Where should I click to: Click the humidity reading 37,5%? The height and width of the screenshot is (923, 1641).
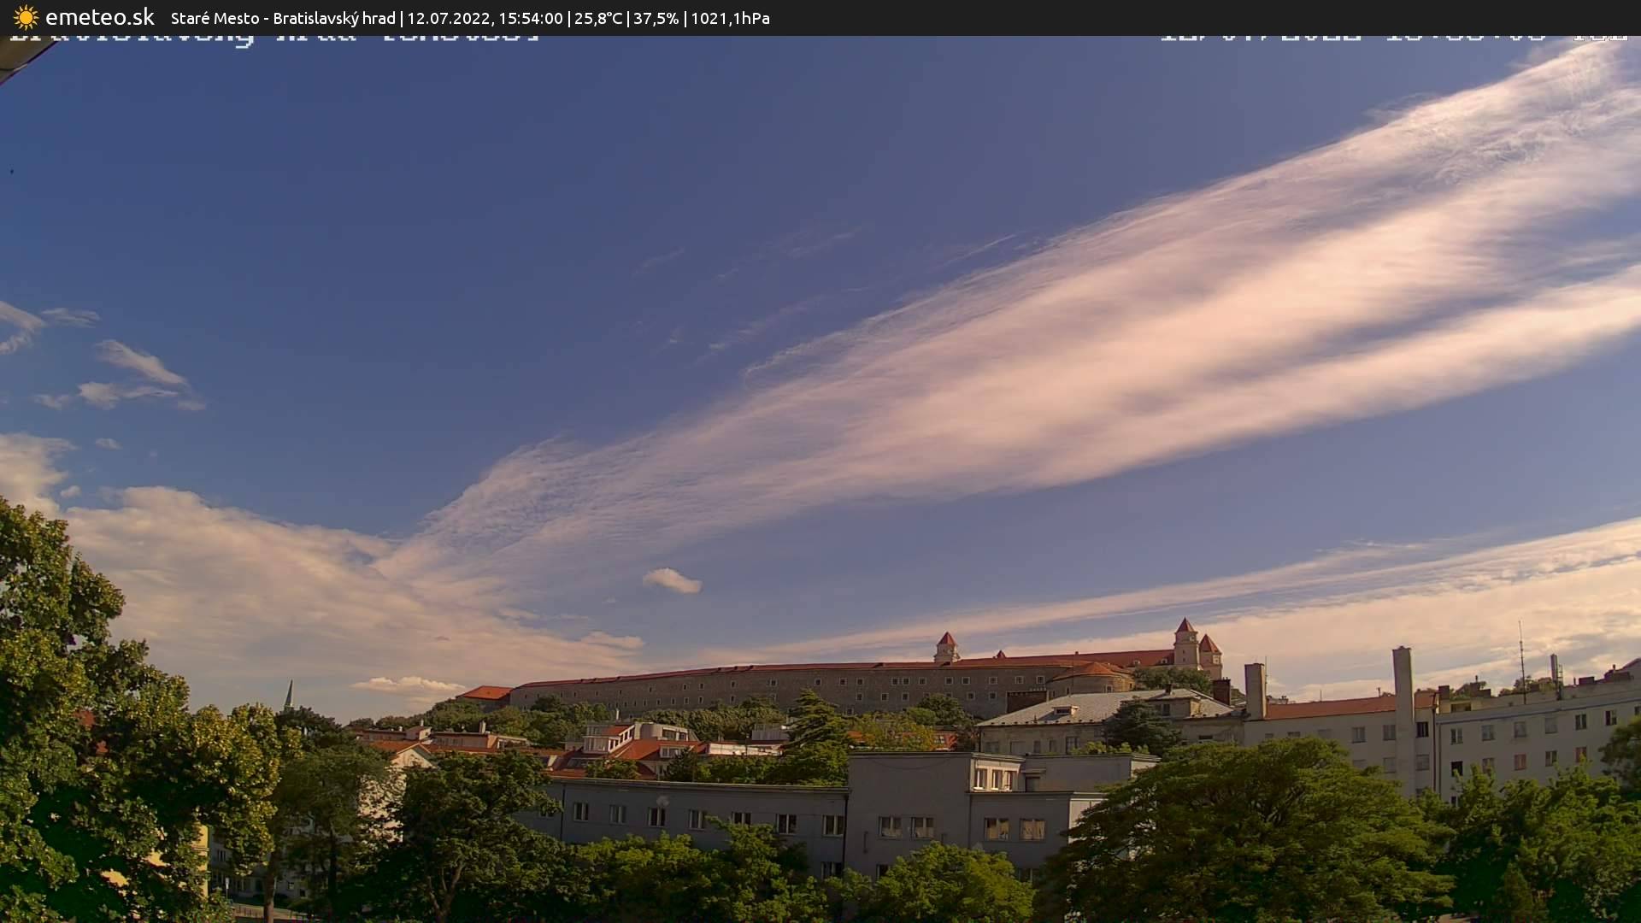coord(655,17)
